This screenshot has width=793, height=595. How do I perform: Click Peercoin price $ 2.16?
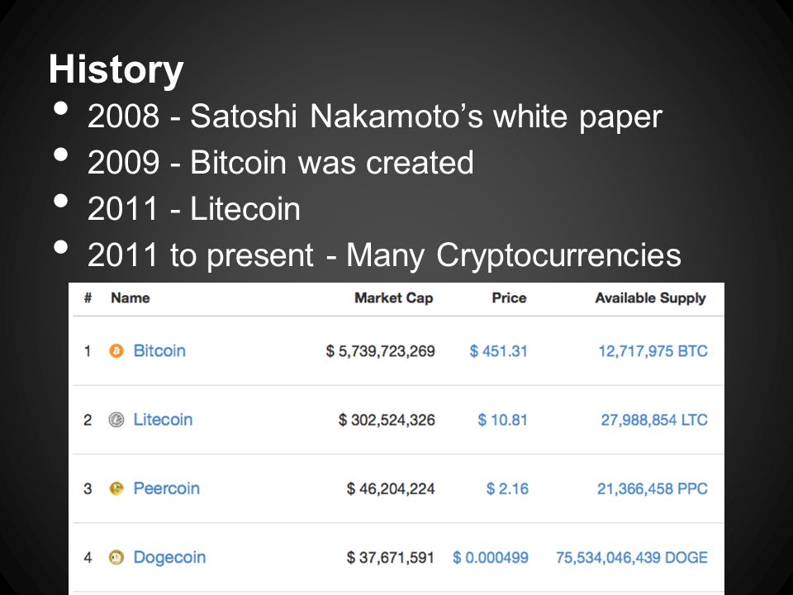(507, 488)
